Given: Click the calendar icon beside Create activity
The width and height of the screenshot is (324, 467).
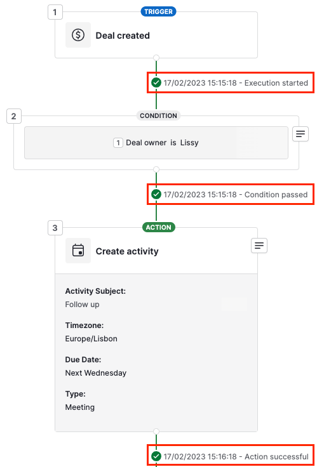Looking at the screenshot, I should click(x=78, y=251).
